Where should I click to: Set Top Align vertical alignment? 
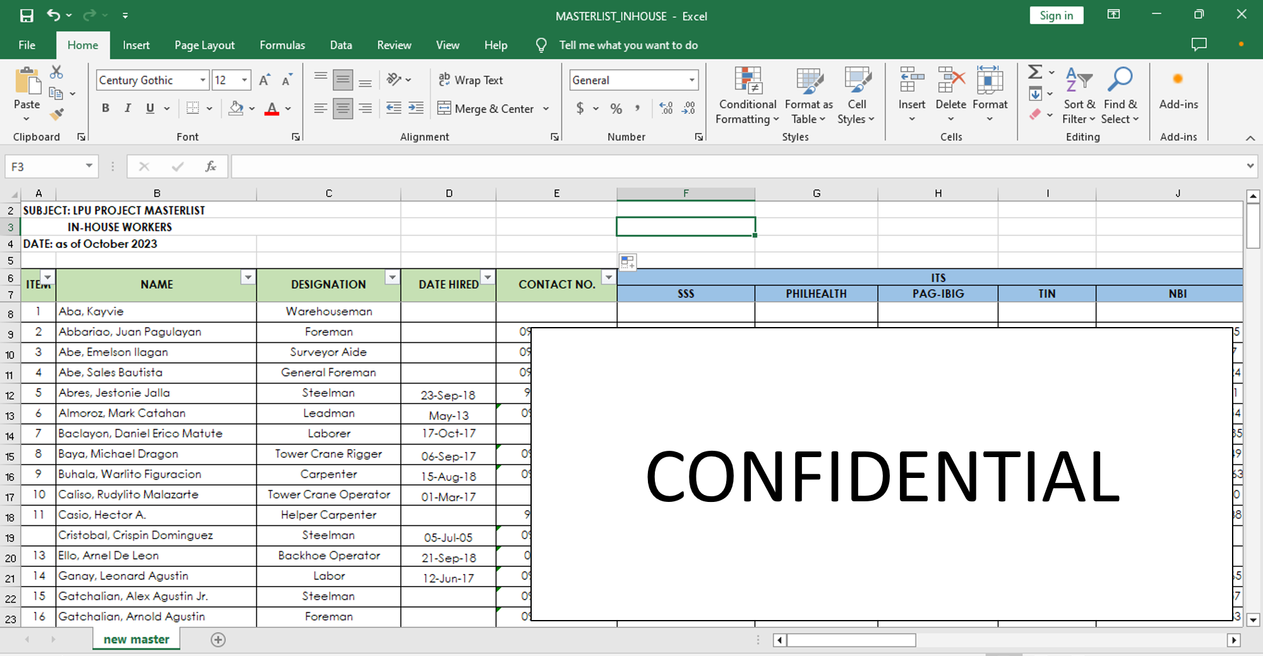tap(321, 77)
